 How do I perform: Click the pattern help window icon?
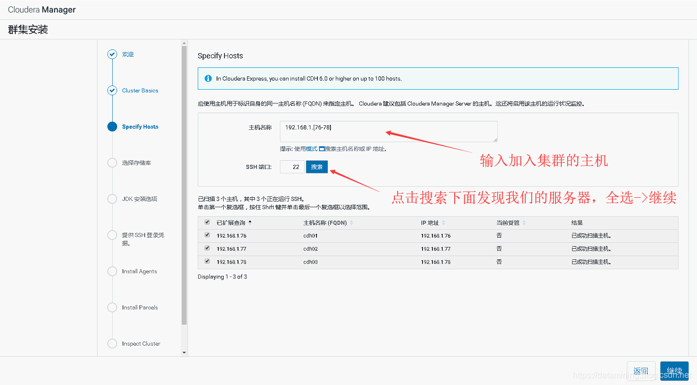click(x=321, y=149)
